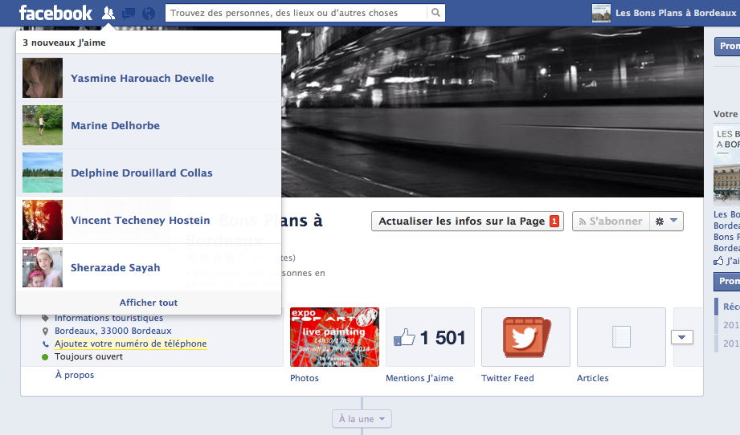Open Marine Delhorbe's profile
Screen dimensions: 740x435
tap(115, 125)
